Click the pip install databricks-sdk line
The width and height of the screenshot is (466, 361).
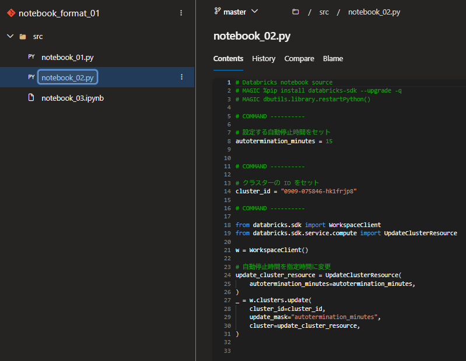click(318, 90)
